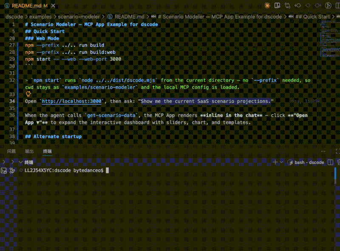Open the http://localhost:3000 link

71,101
